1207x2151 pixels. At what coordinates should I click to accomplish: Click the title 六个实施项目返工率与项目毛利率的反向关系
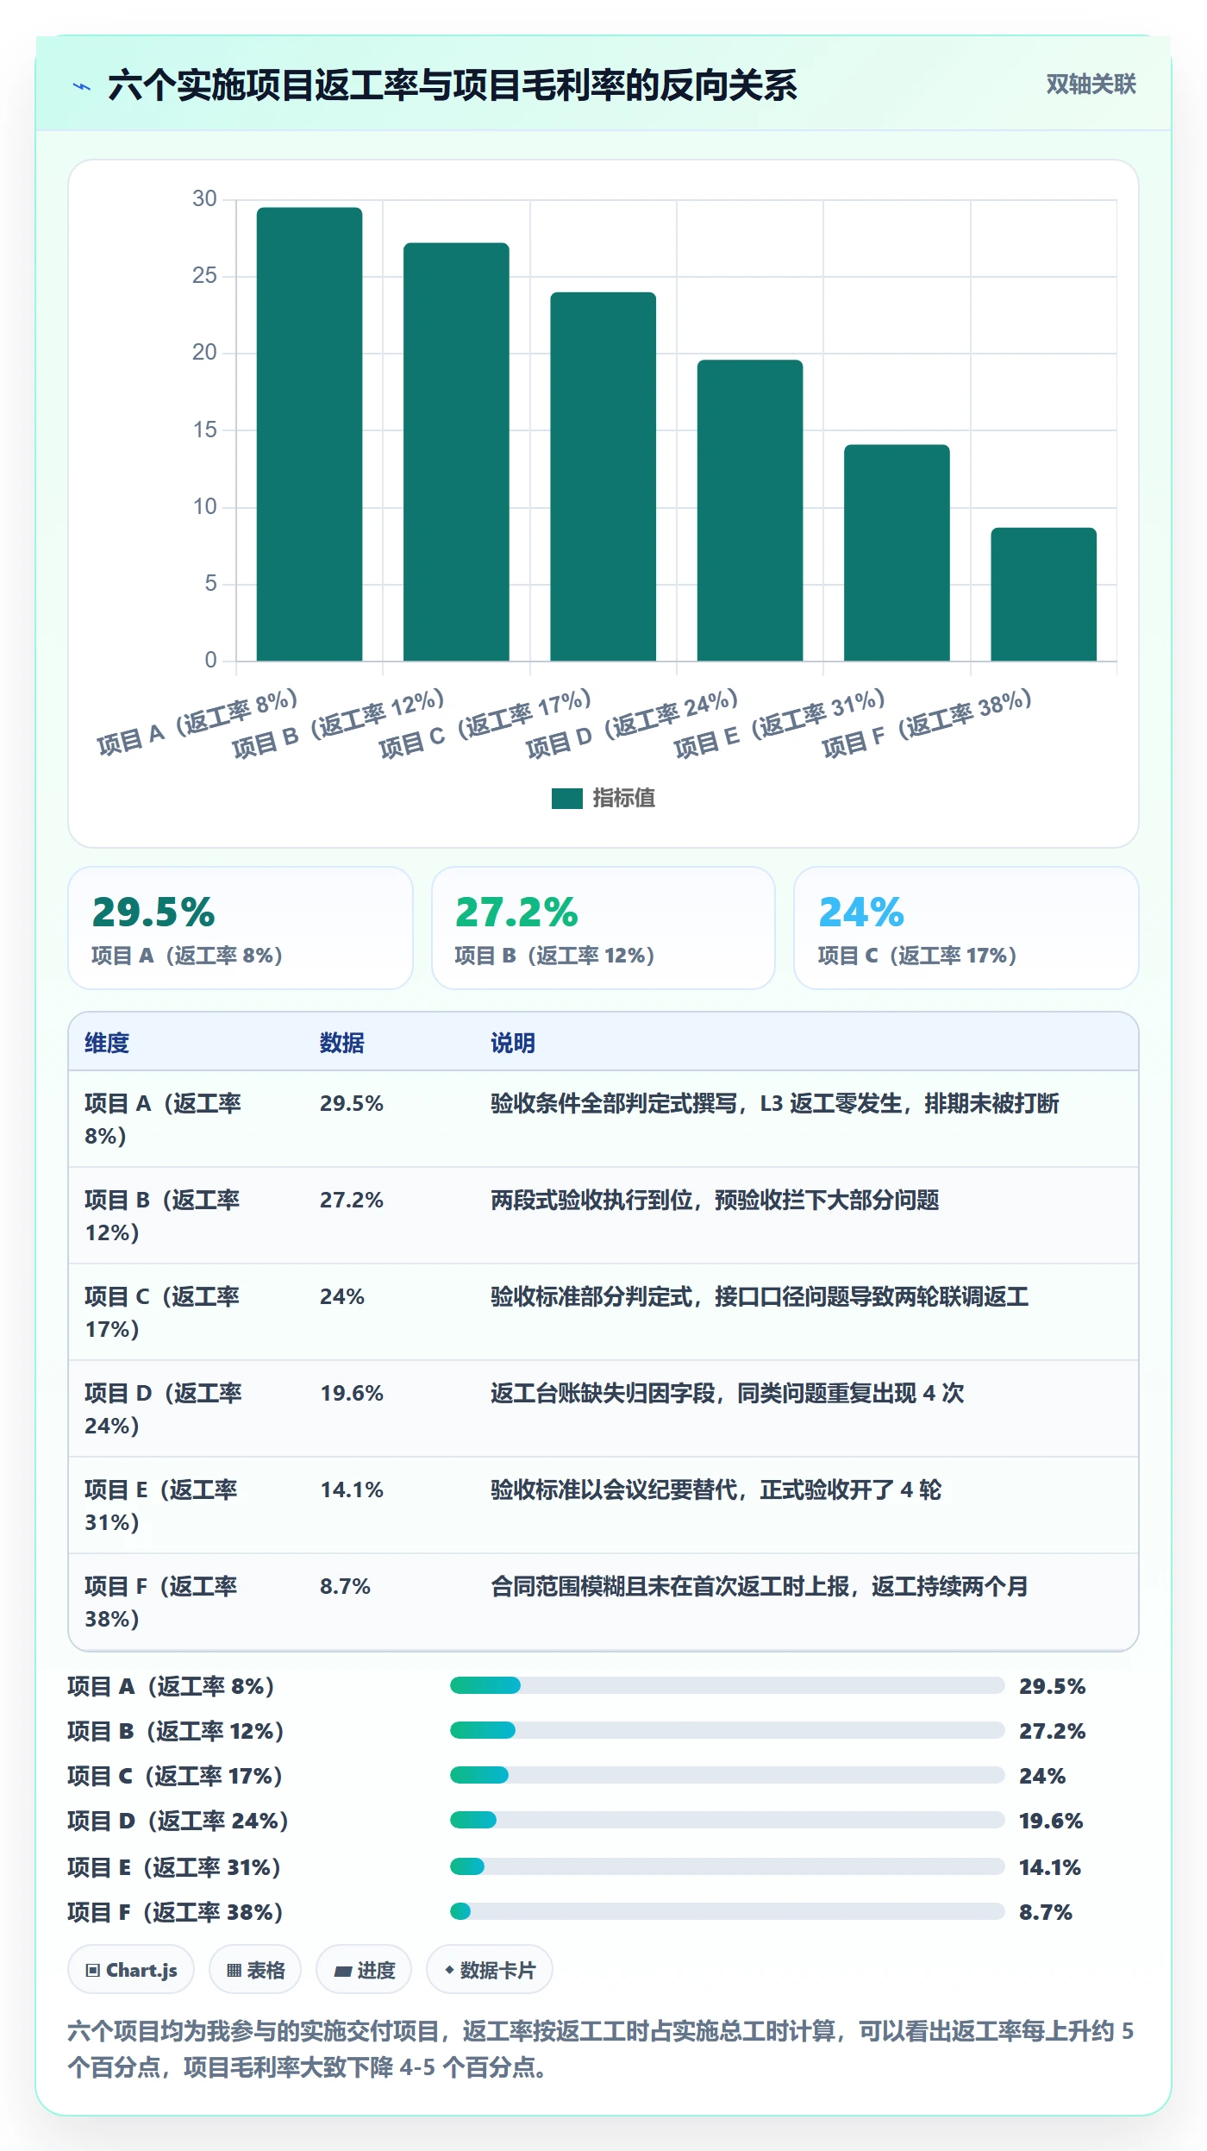pyautogui.click(x=453, y=86)
